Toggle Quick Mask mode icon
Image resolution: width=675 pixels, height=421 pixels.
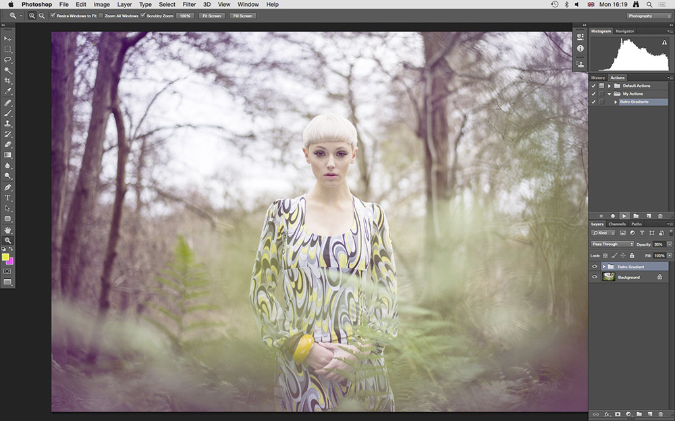click(7, 271)
